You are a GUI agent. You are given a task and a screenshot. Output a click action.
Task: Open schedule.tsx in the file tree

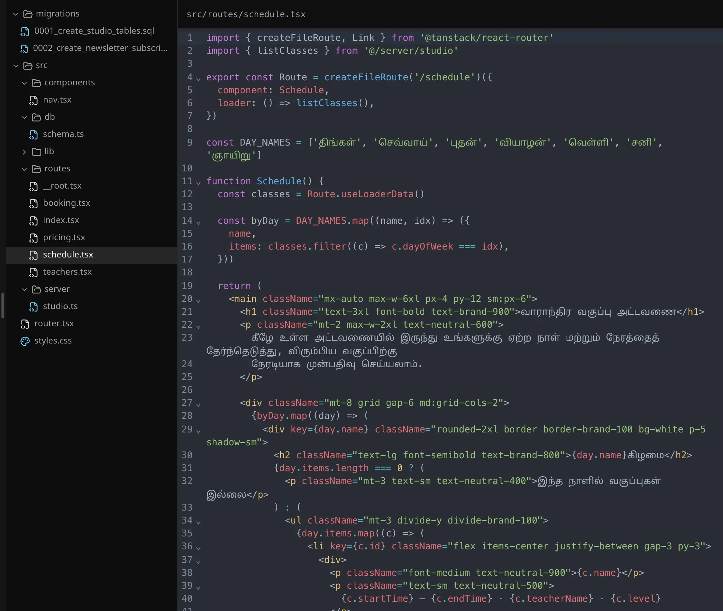coord(91,255)
